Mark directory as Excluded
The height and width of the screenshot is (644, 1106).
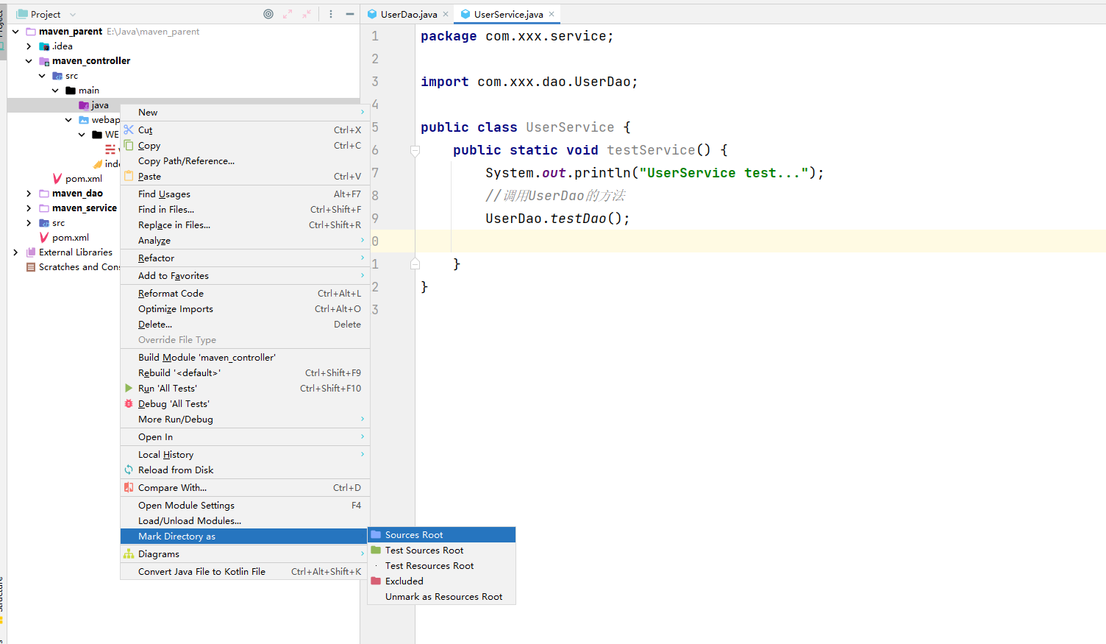tap(441, 581)
